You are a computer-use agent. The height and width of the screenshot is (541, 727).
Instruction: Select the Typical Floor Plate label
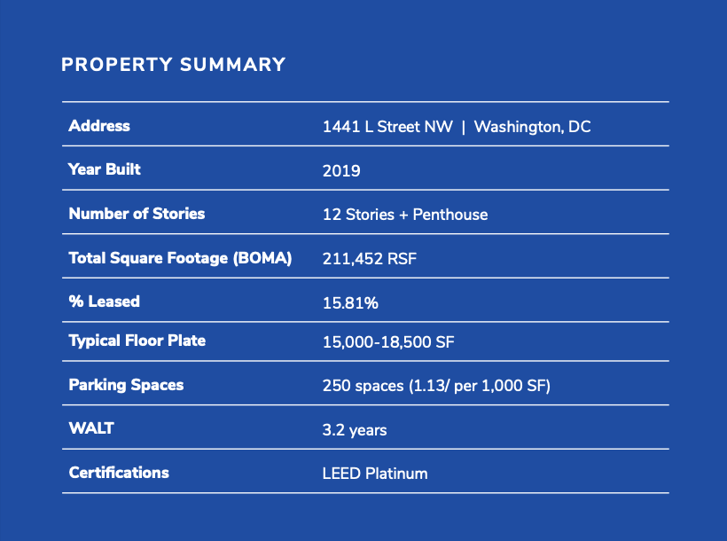[137, 341]
